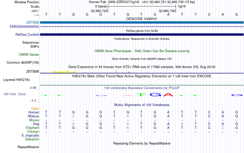Click the Sequences track label
Viewport: 244px width, 153px height.
pyautogui.click(x=31, y=42)
